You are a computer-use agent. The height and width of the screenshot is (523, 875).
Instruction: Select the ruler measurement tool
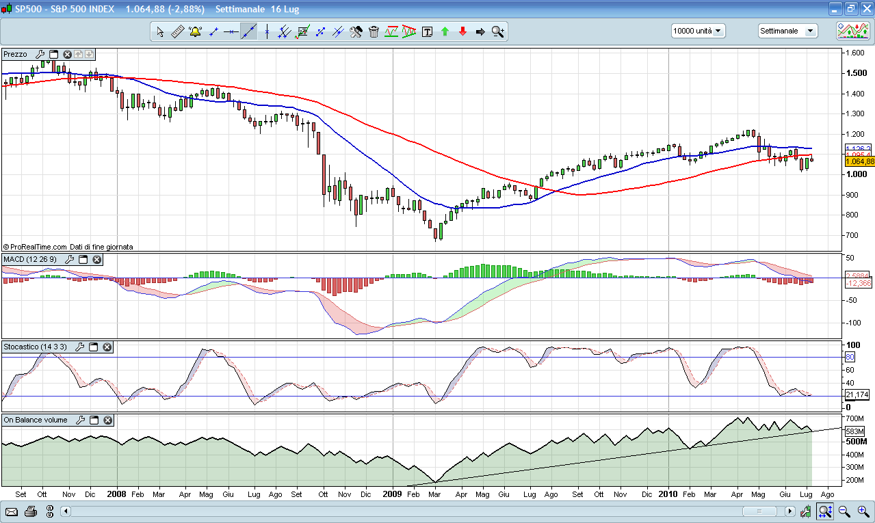pos(177,31)
